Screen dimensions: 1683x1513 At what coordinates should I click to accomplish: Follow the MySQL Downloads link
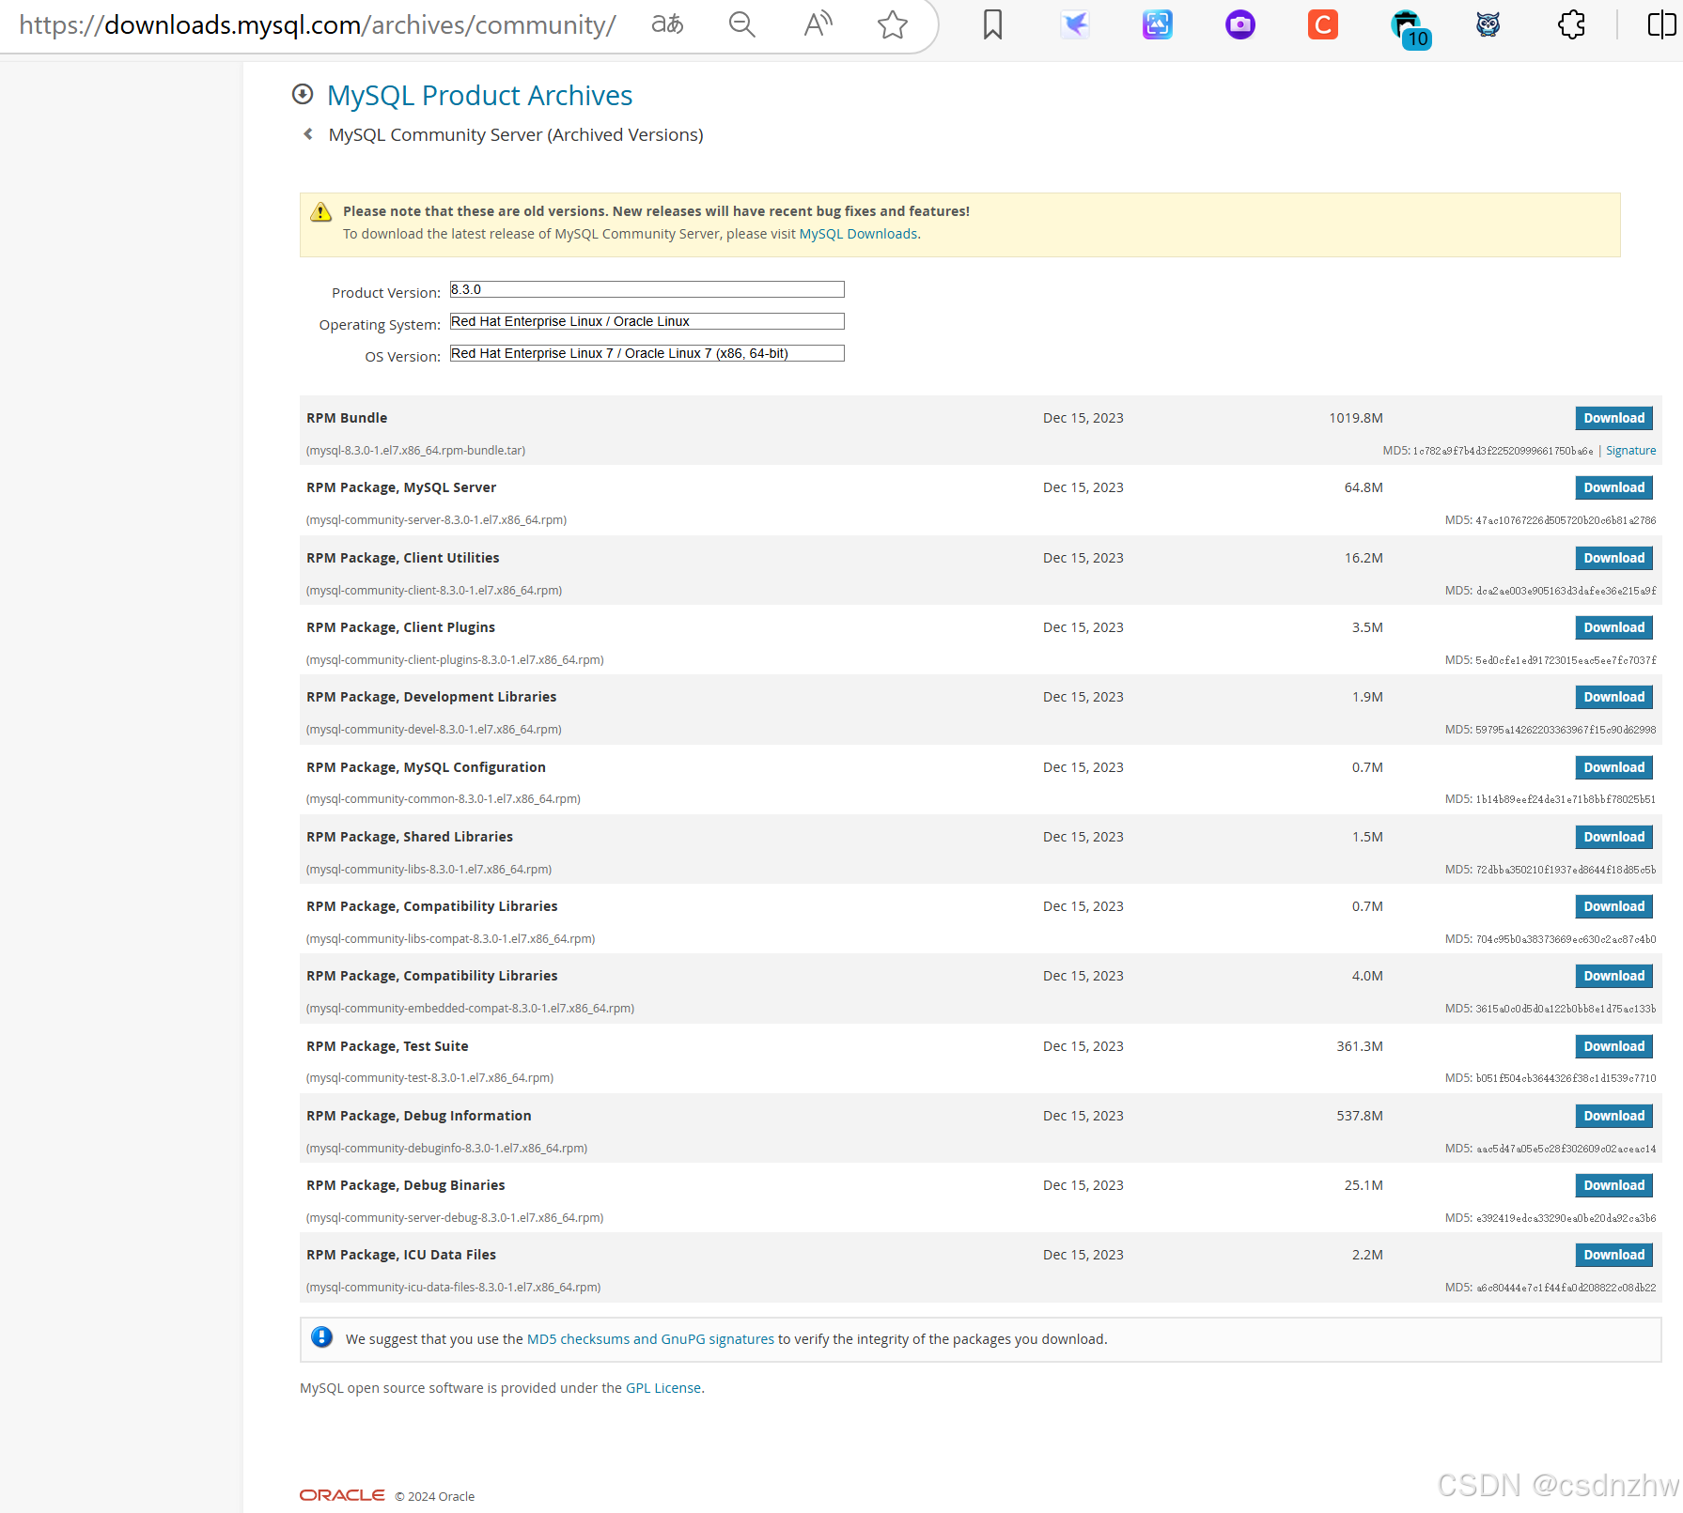(x=858, y=234)
